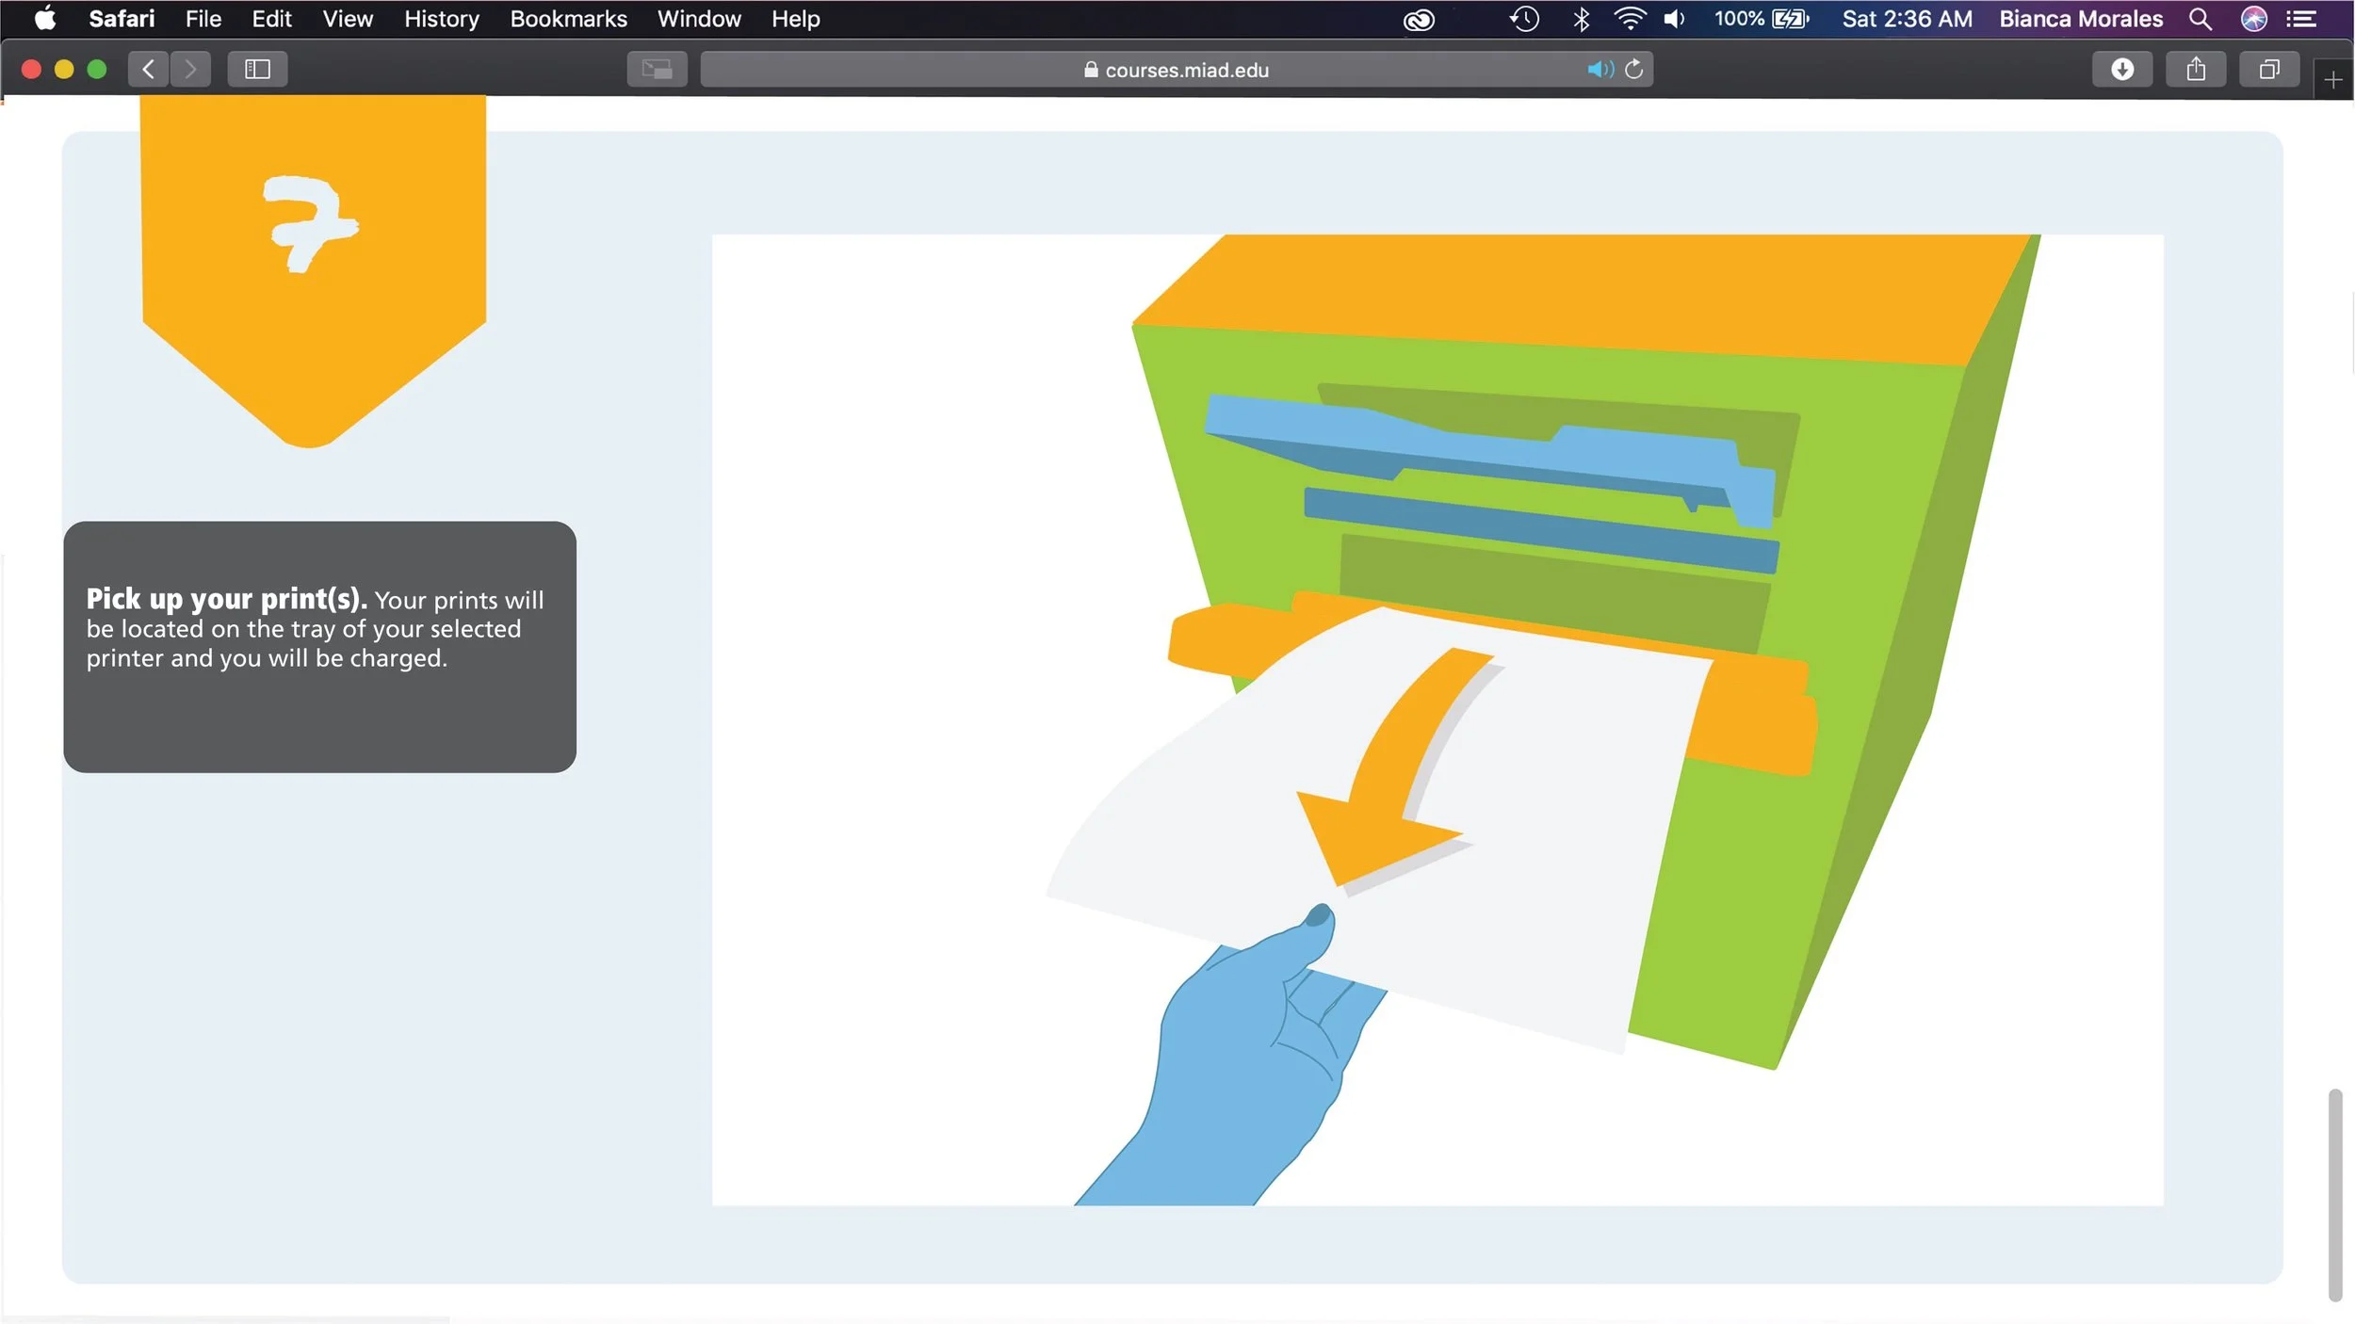Image resolution: width=2355 pixels, height=1324 pixels.
Task: Mute tab audio speaker icon in address bar
Action: [1599, 69]
